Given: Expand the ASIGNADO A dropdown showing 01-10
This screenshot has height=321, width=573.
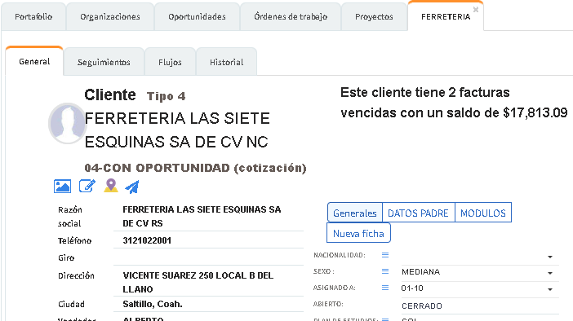Looking at the screenshot, I should (550, 289).
